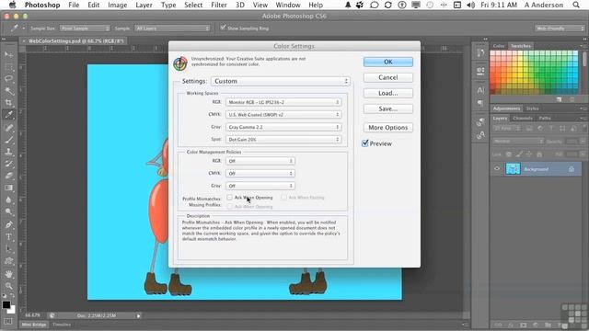Screen dimensions: 589x331
Task: Select the Lasso tool
Action: click(8, 79)
